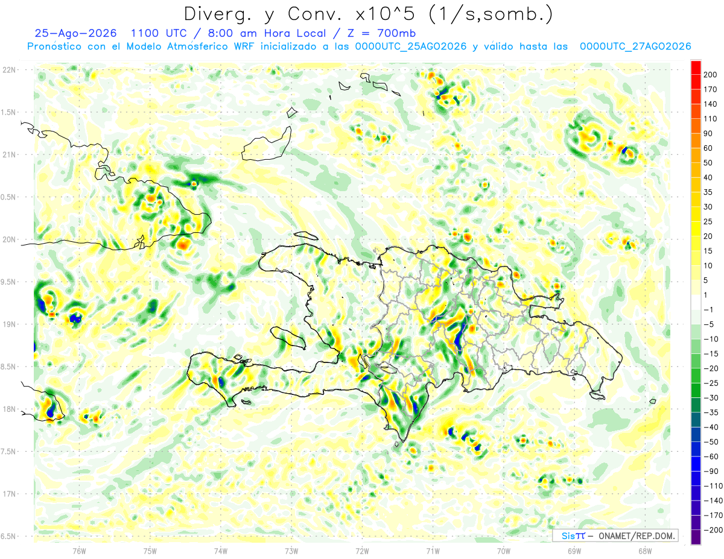724x559 pixels.
Task: Click the initialization stamp '0000UTC_25AGO2026'
Action: click(x=411, y=46)
